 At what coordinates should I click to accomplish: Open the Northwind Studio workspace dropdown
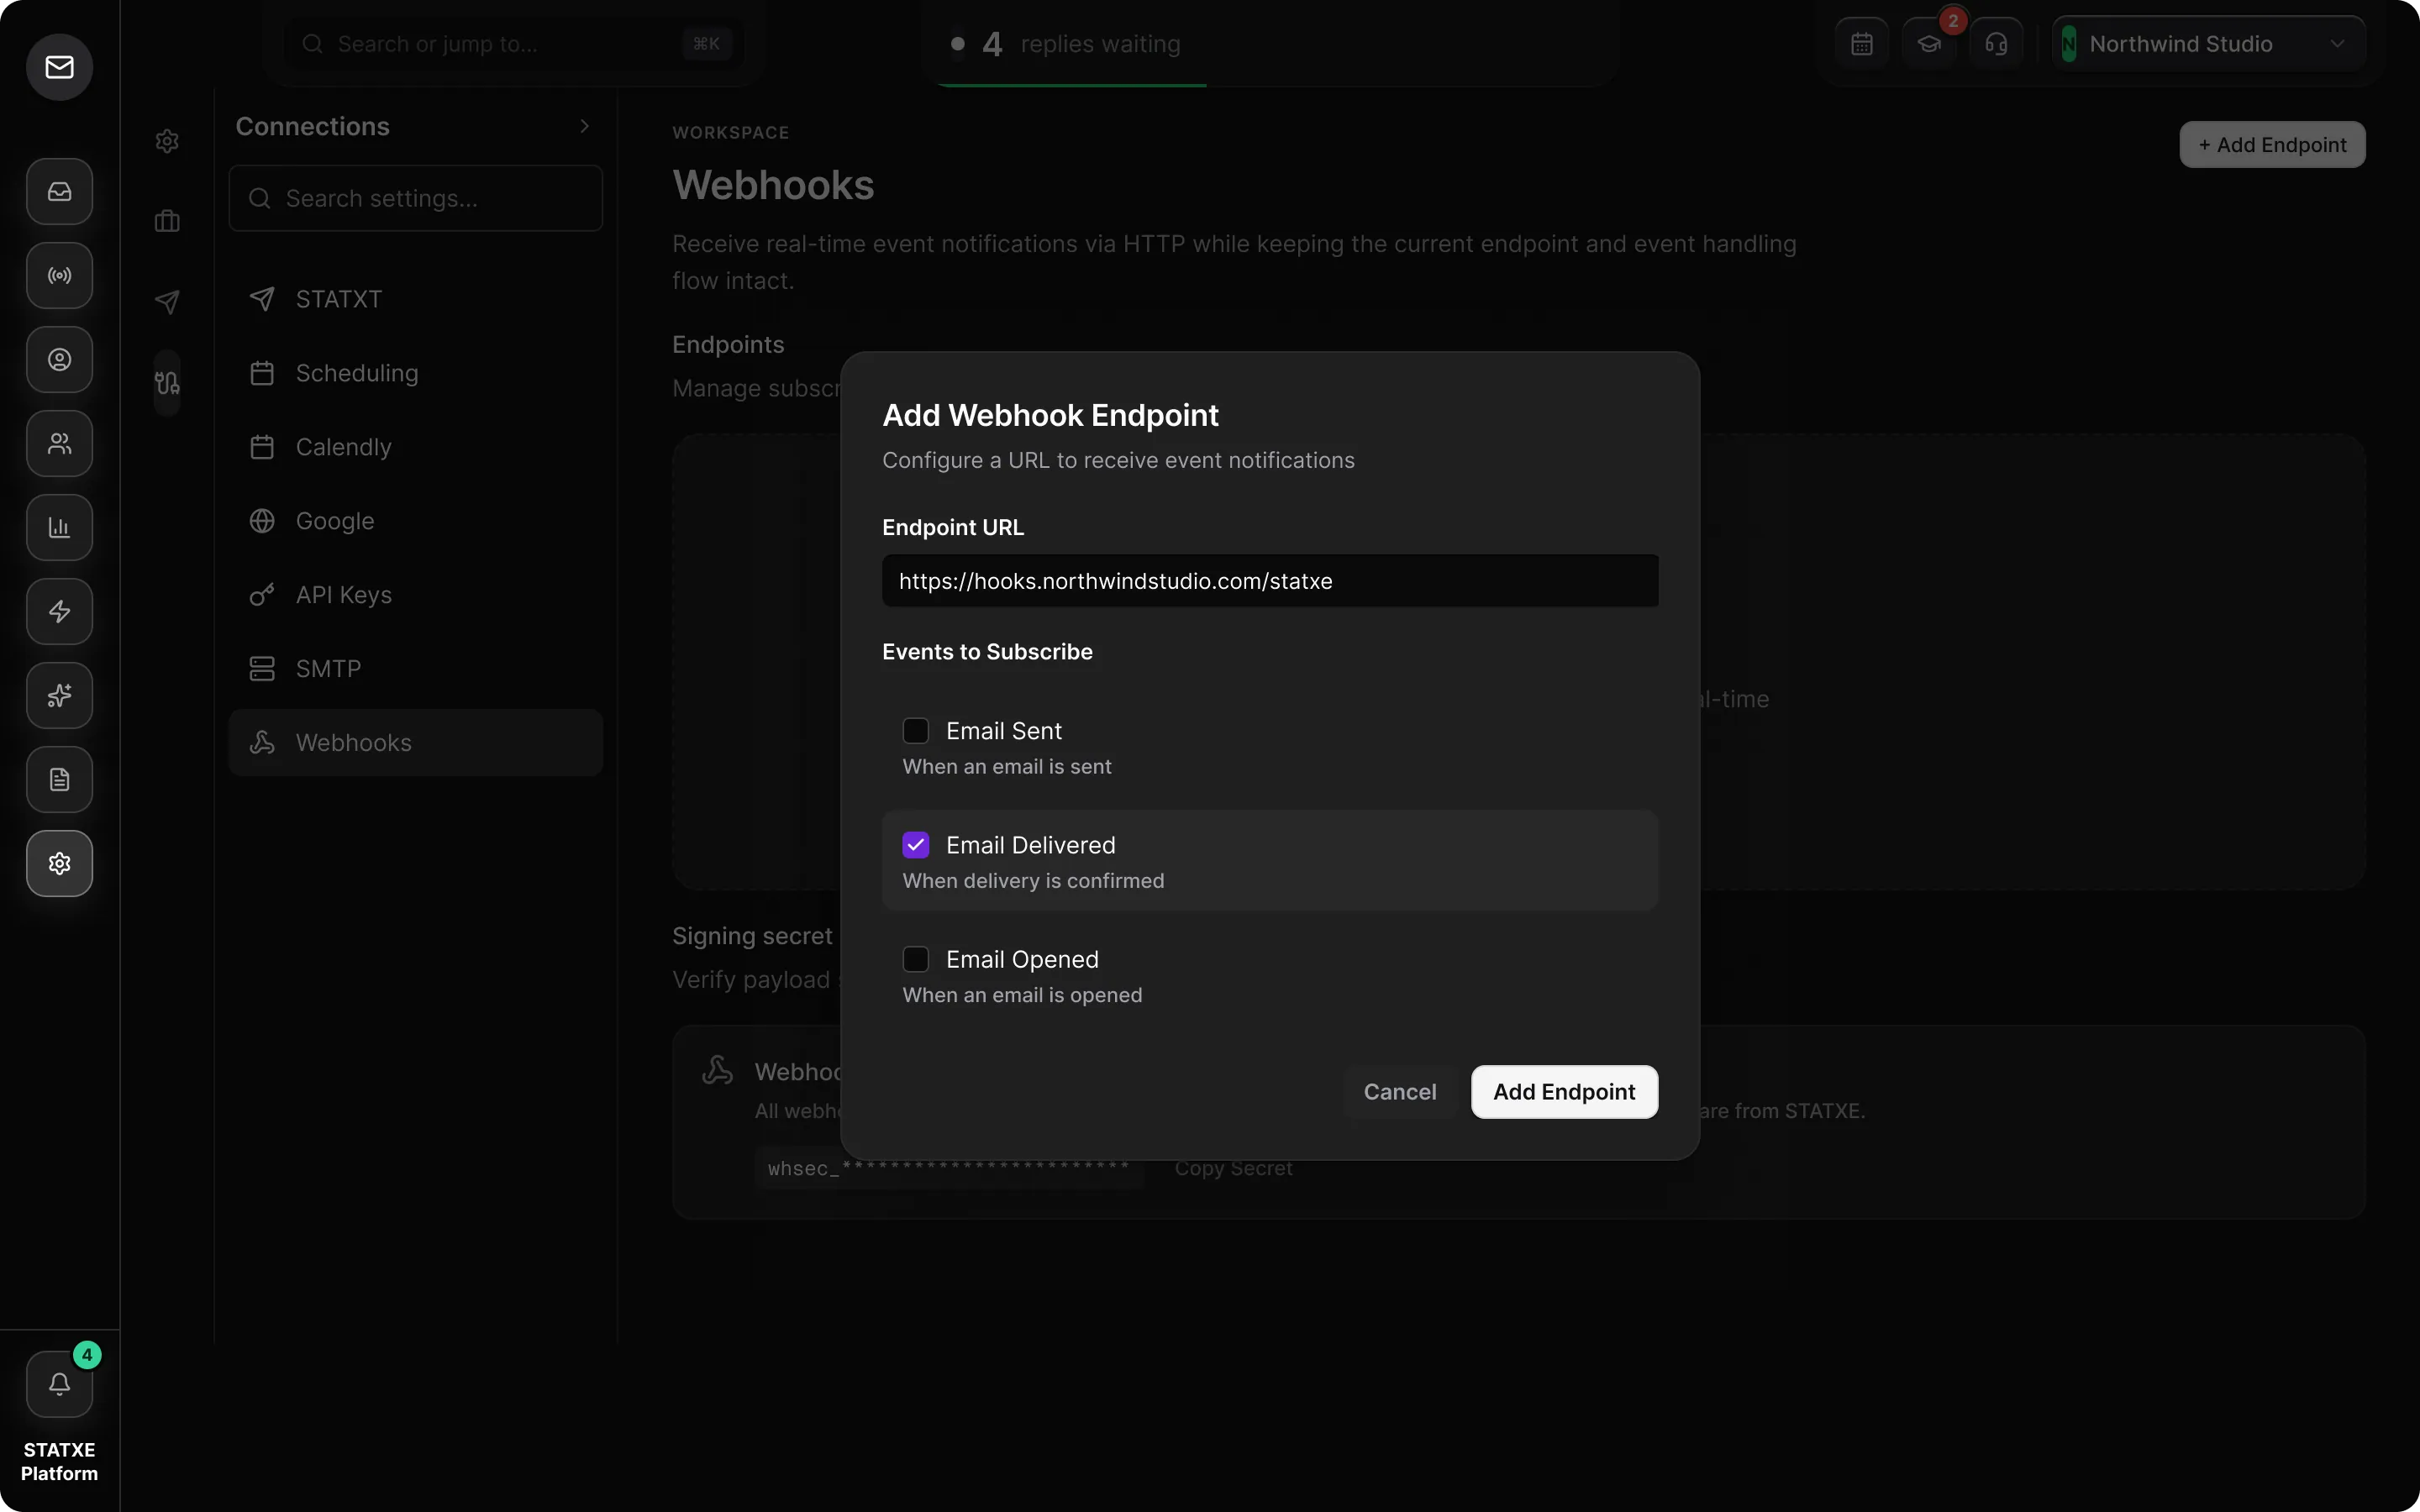[2208, 44]
